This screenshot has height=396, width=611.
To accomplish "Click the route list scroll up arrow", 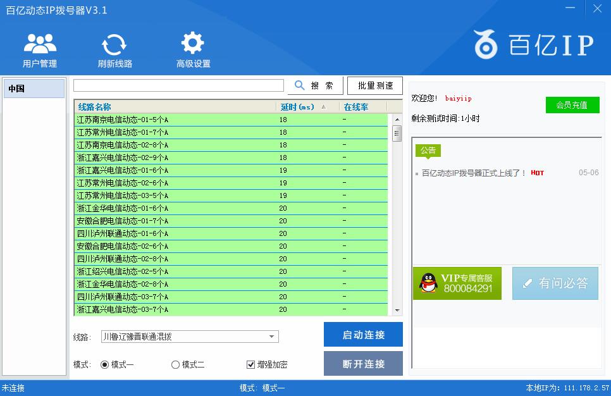I will pos(397,120).
